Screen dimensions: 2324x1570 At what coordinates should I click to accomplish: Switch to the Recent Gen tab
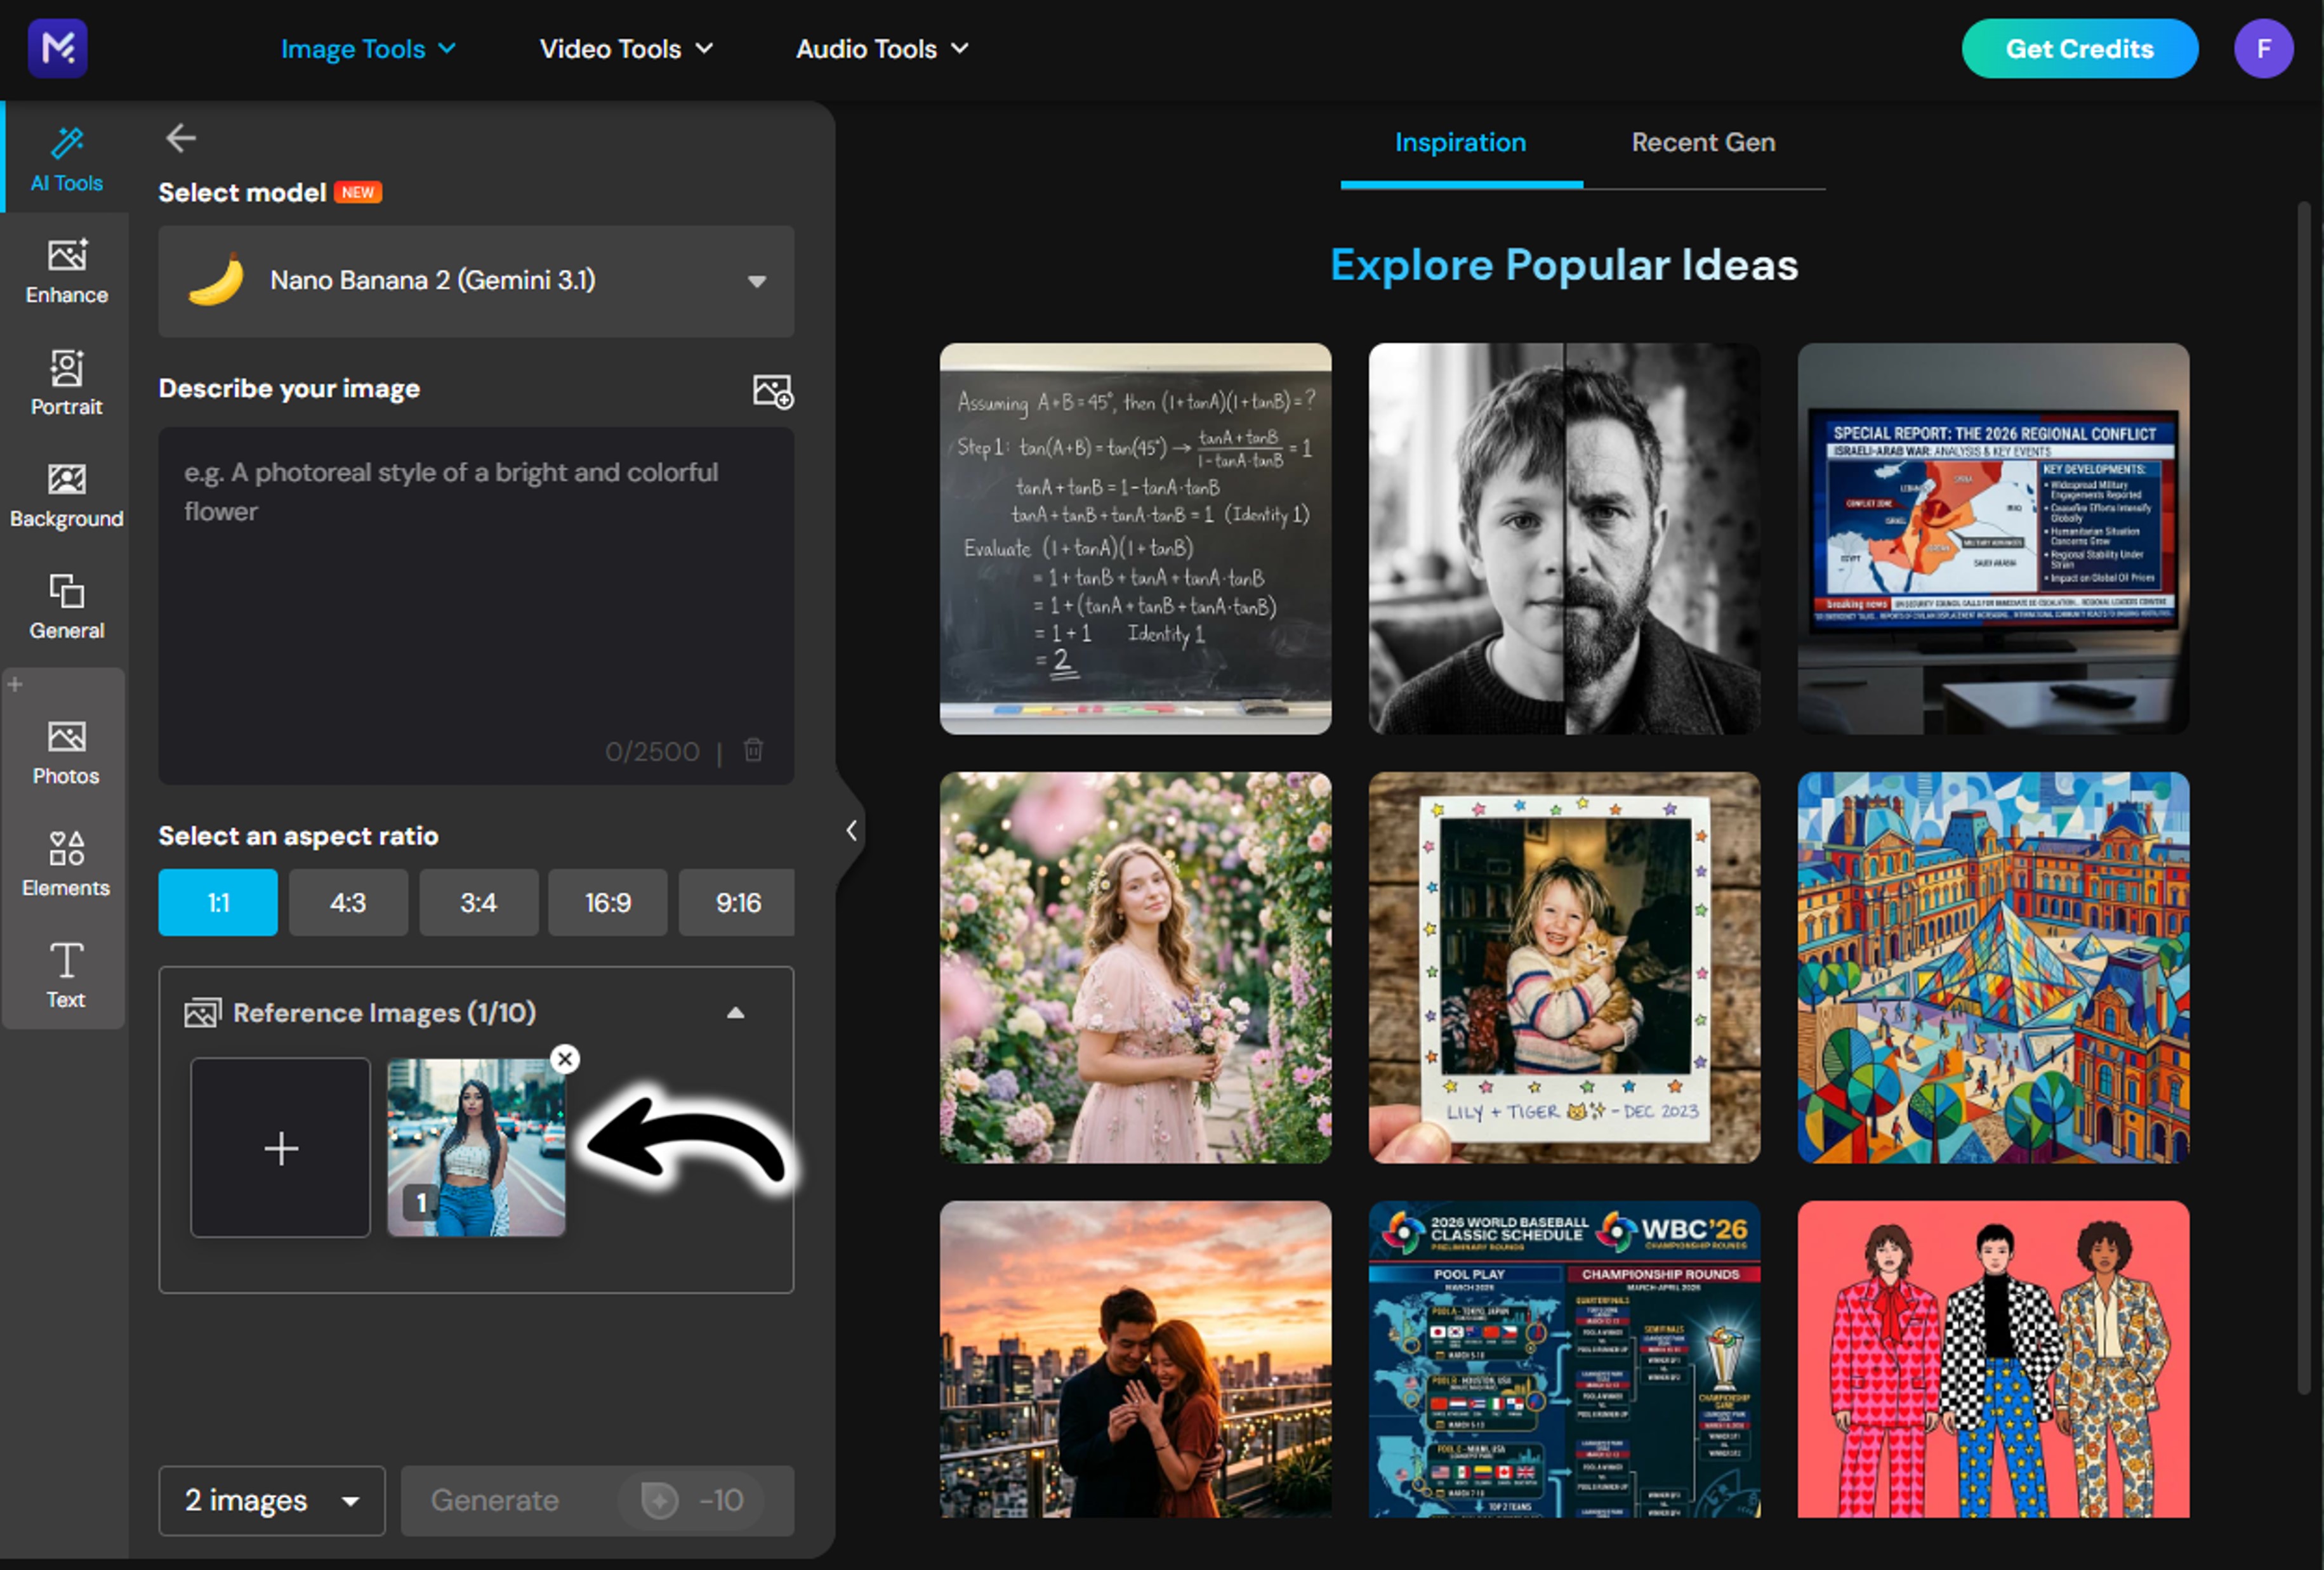(1702, 143)
